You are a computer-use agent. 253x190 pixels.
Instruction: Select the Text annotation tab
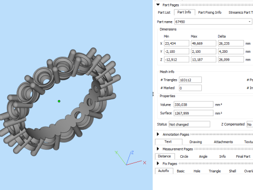coord(168,141)
